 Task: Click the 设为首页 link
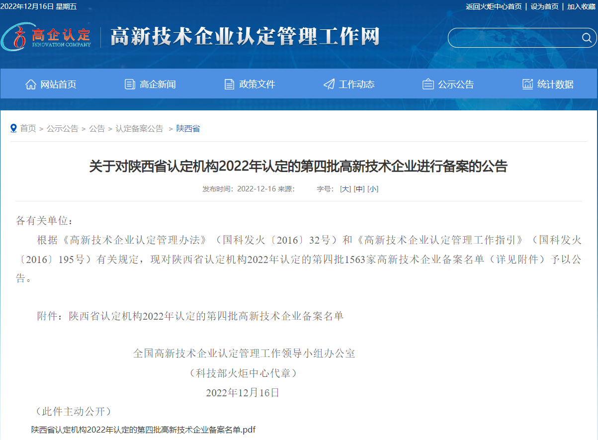(x=544, y=6)
